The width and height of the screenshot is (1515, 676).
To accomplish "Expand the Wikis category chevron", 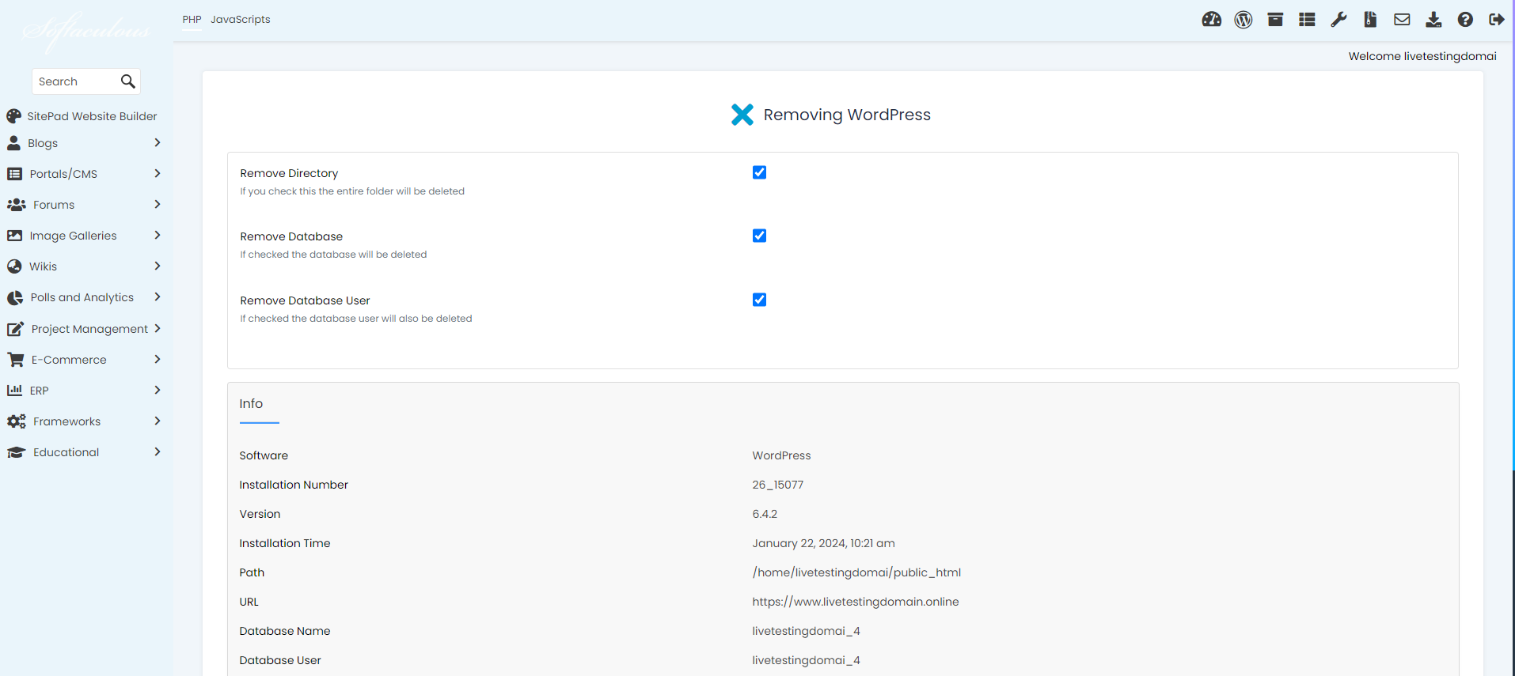I will 157,266.
